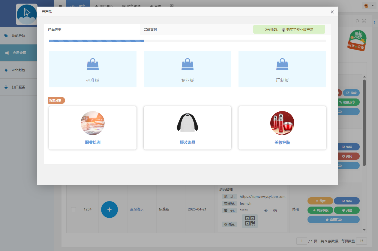Viewport: 378px width, 251px height.
Task: Open the mobile QR code image
Action: click(250, 221)
